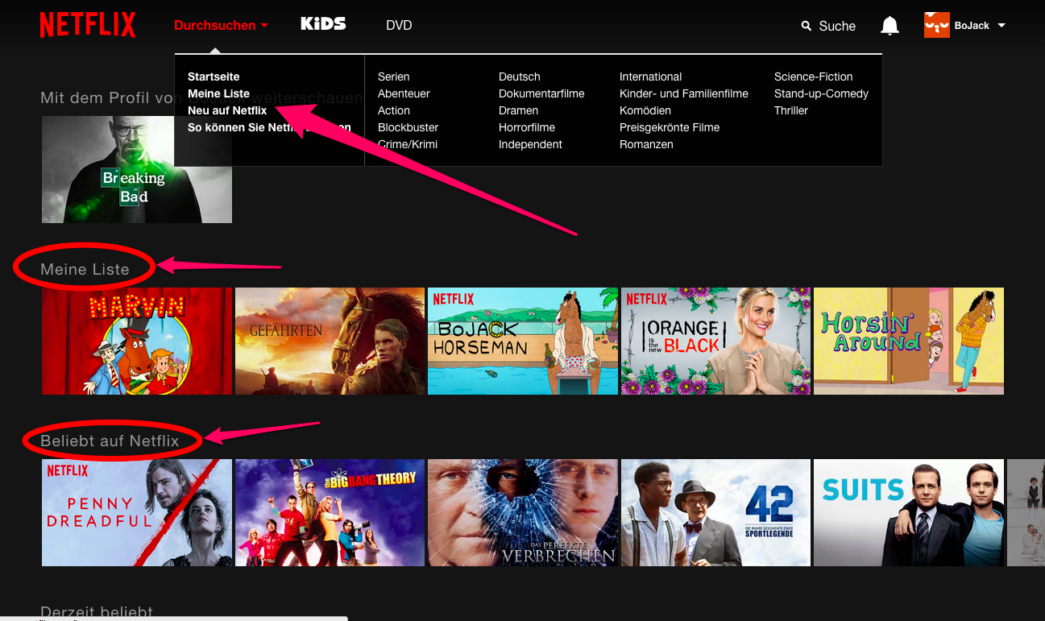Select the Abenteuer genre
1045x621 pixels.
(x=404, y=93)
